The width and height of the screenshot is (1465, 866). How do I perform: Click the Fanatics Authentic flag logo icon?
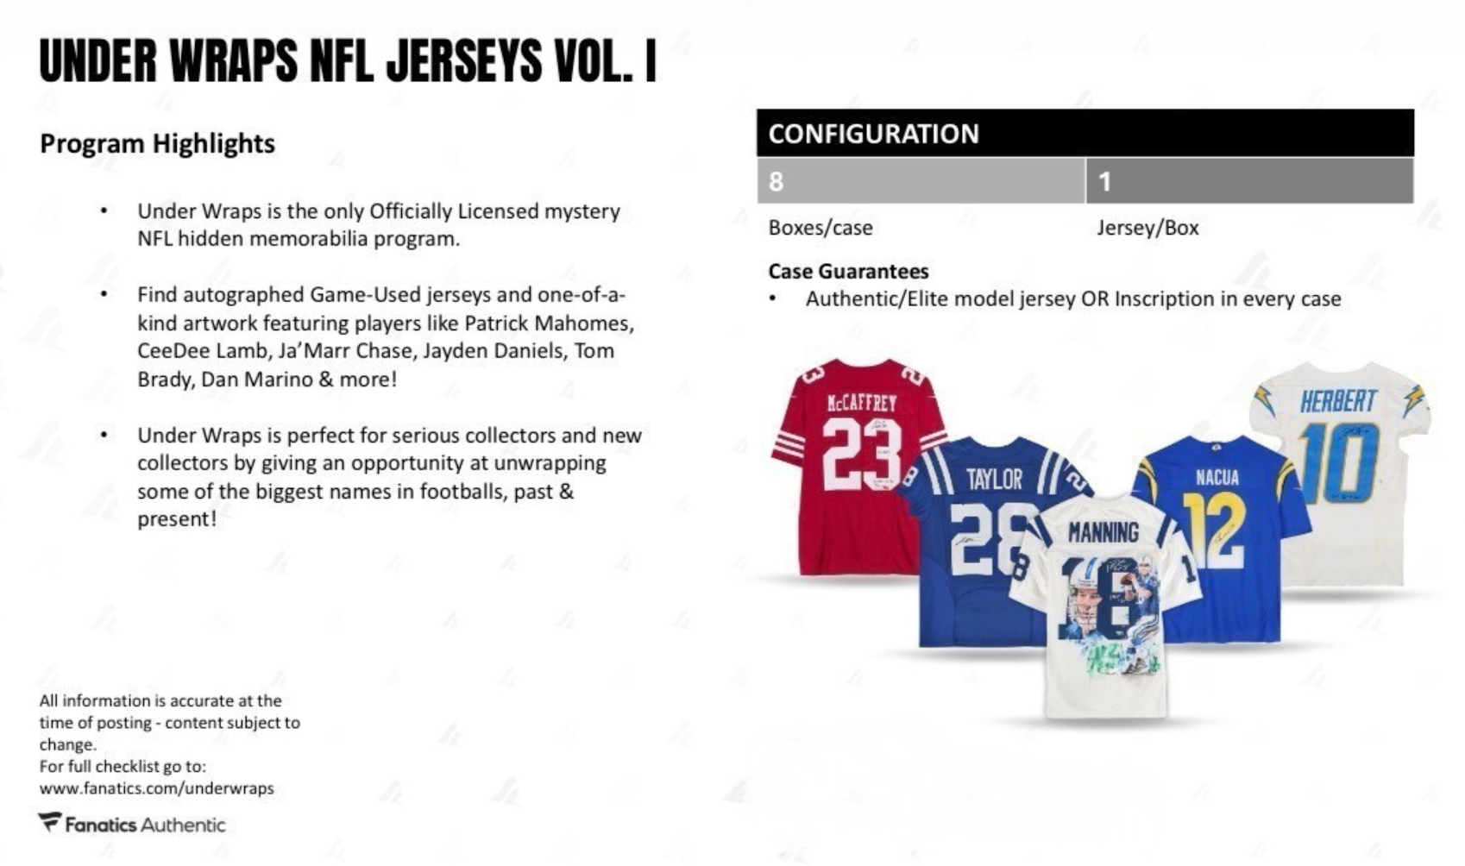(50, 823)
